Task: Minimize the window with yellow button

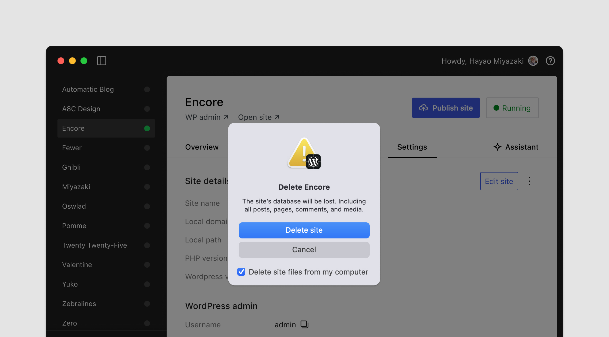Action: coord(72,61)
